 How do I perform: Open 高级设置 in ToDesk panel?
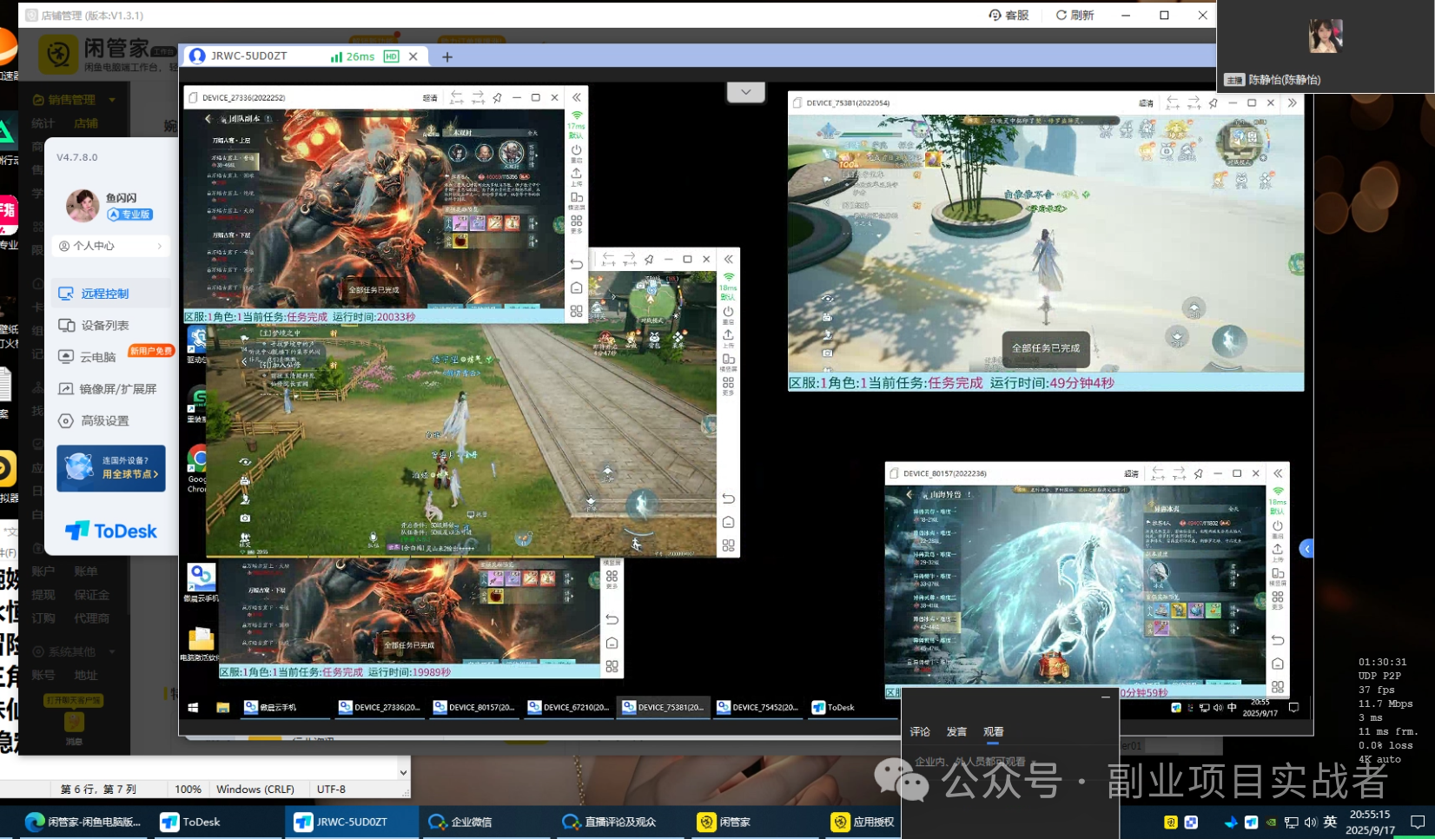pos(104,420)
